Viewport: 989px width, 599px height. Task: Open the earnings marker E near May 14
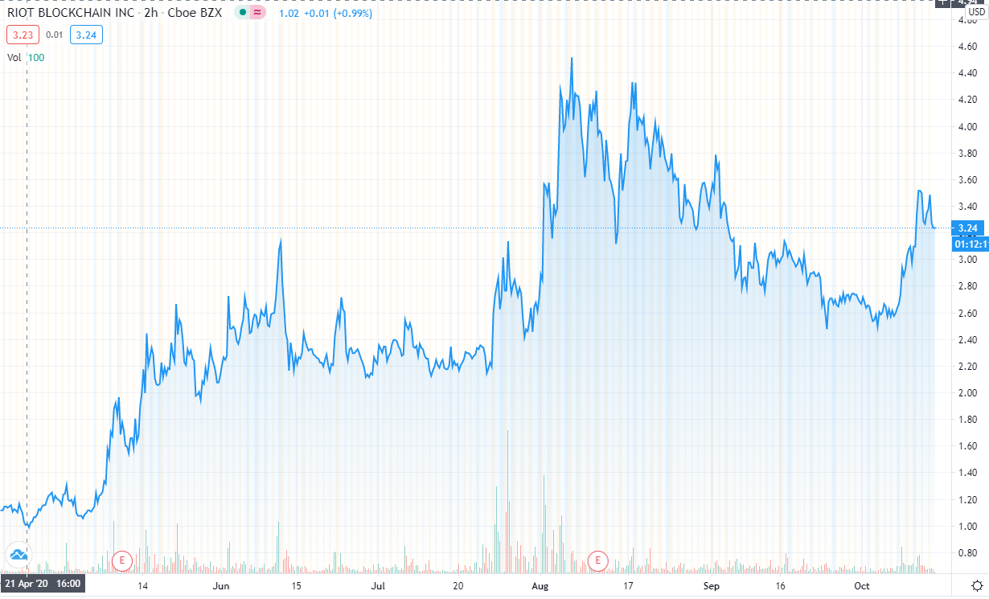121,560
